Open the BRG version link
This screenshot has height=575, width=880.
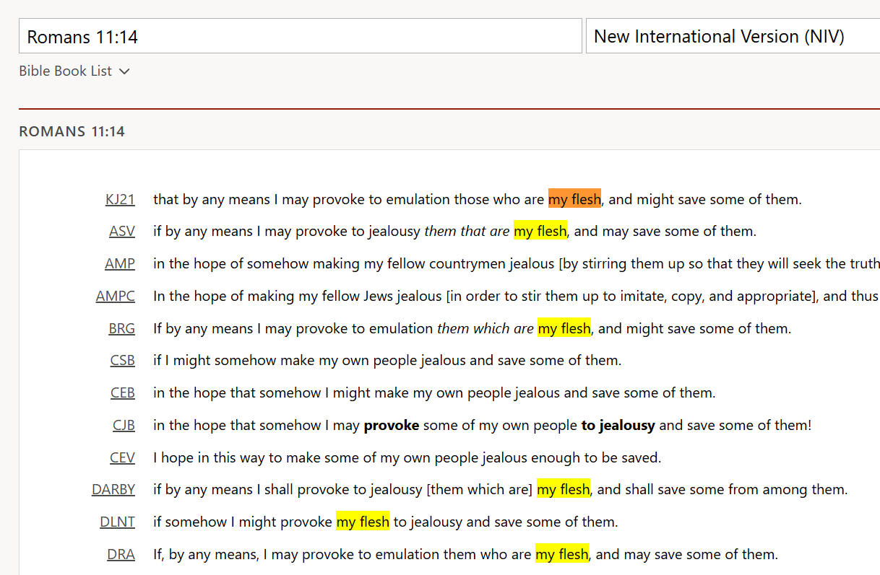[122, 328]
